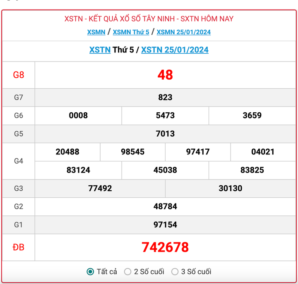Screen dimensions: 298x284
Task: Click the G1 row label
Action: pyautogui.click(x=19, y=225)
